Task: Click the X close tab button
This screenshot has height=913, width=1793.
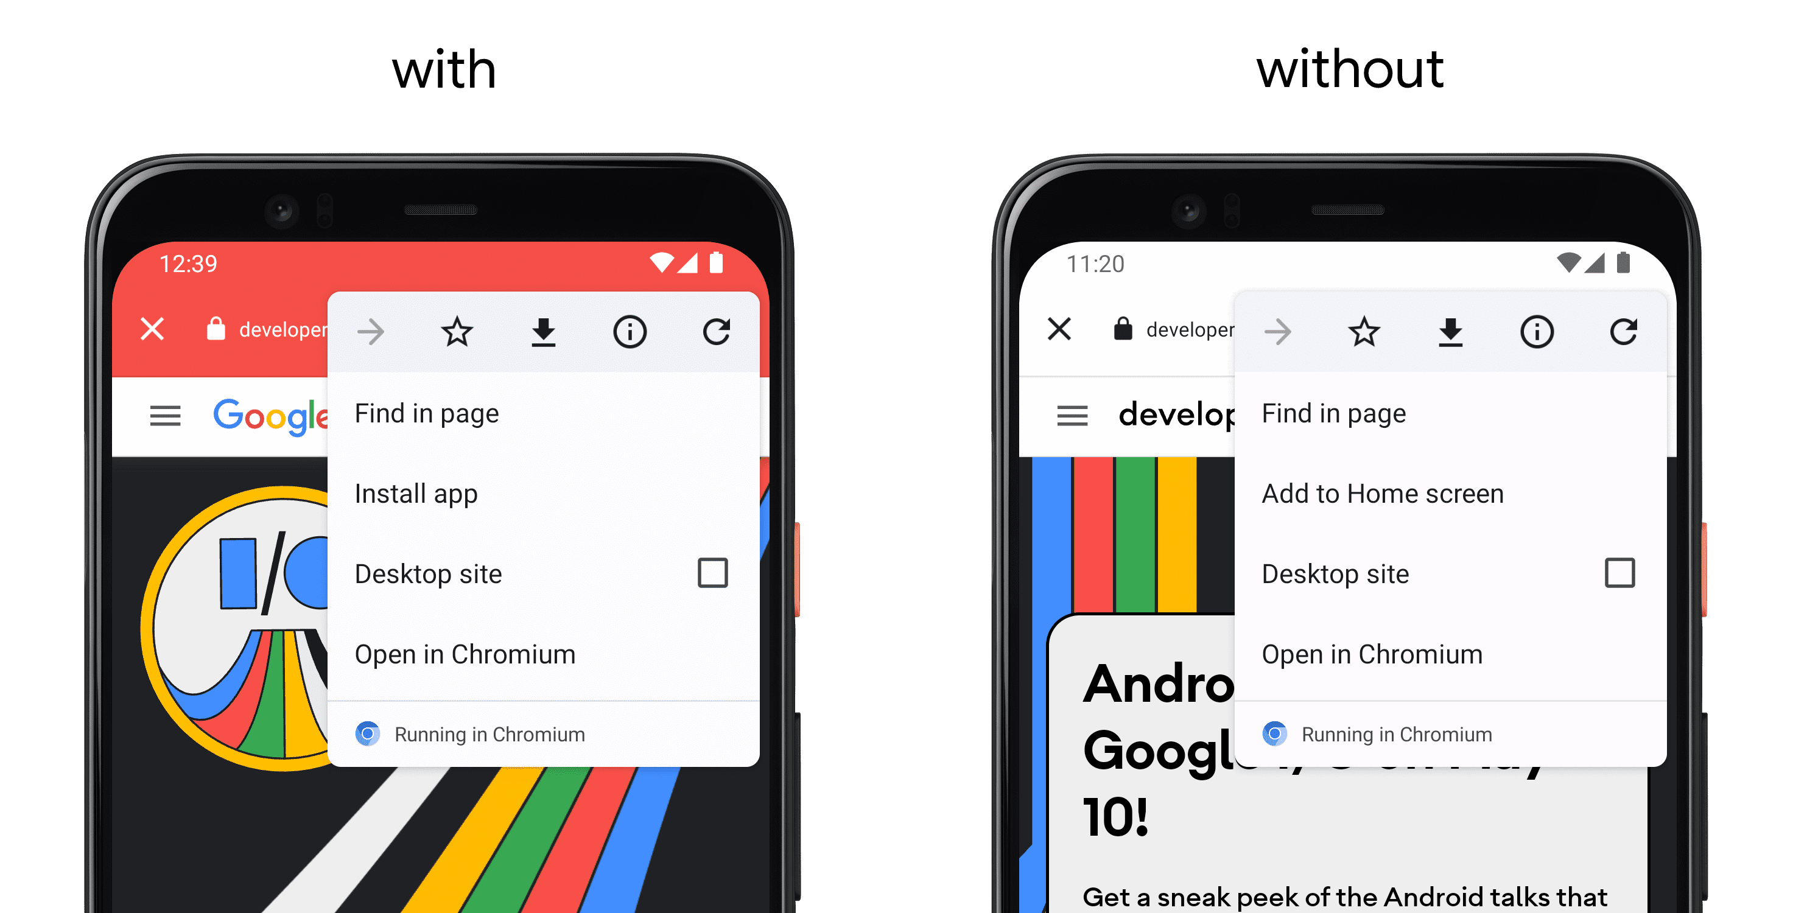Action: click(152, 325)
